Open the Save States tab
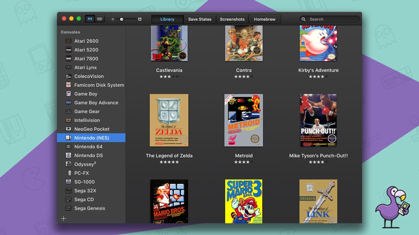 [200, 19]
